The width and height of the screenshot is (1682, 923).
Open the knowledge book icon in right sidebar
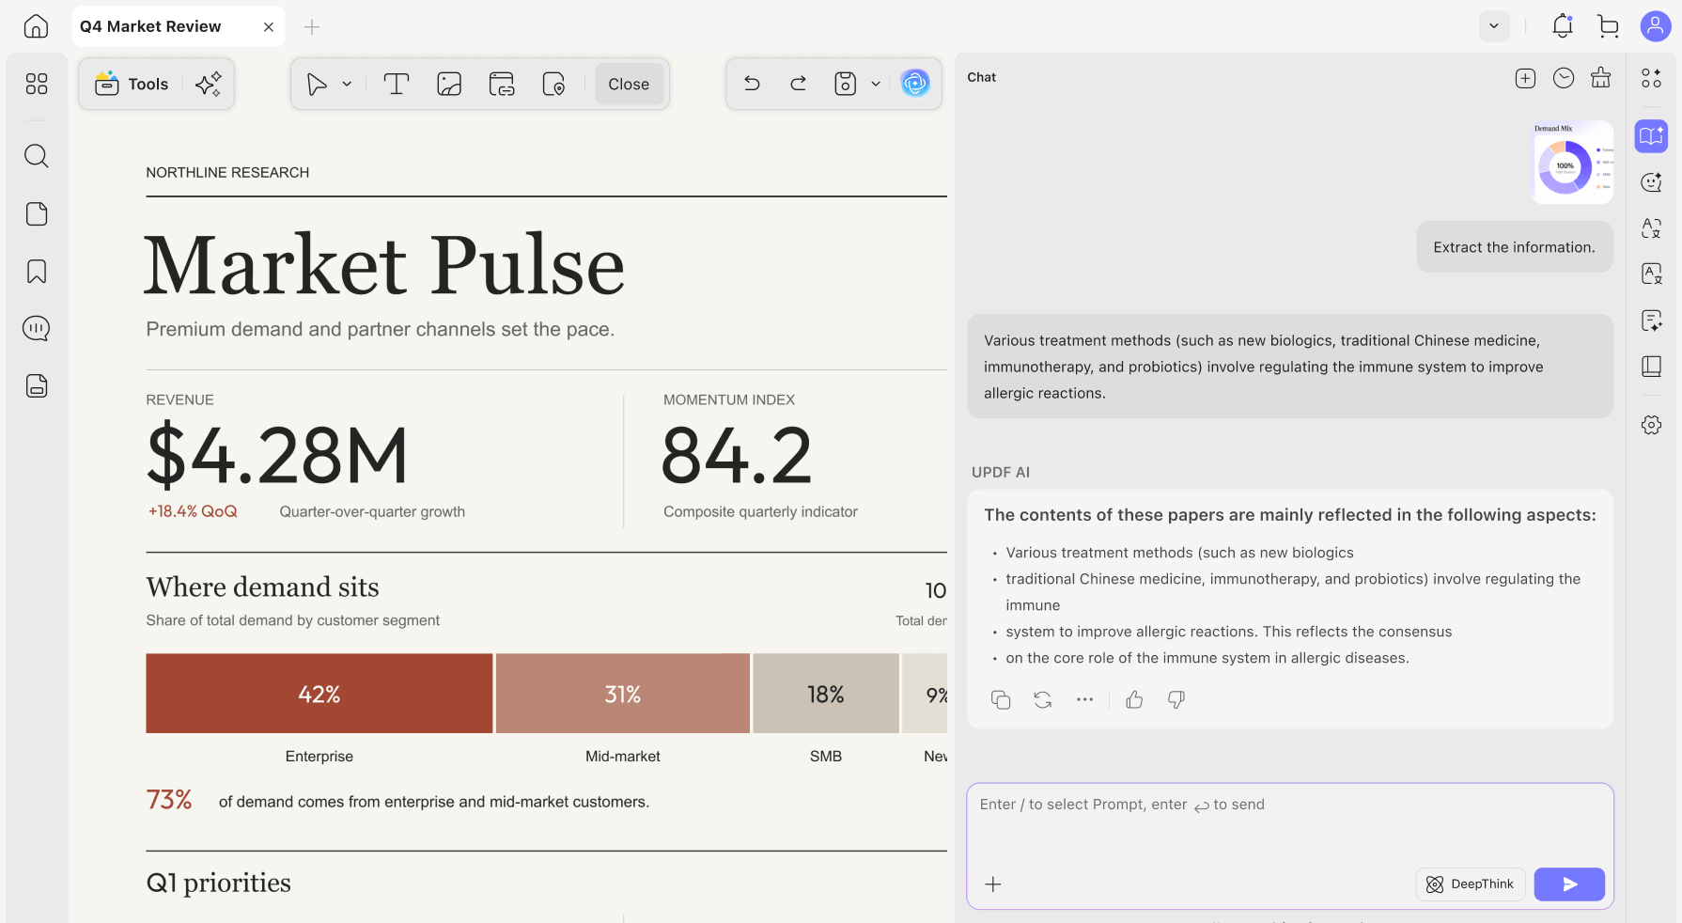click(1651, 367)
